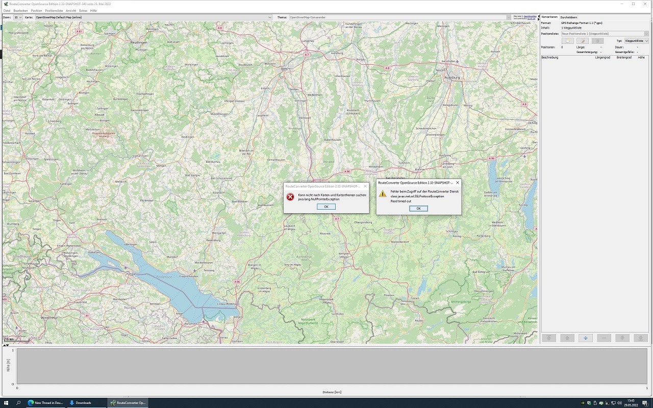Click the move to top arrow icon
Viewport: 653px width, 408px height.
coord(548,338)
